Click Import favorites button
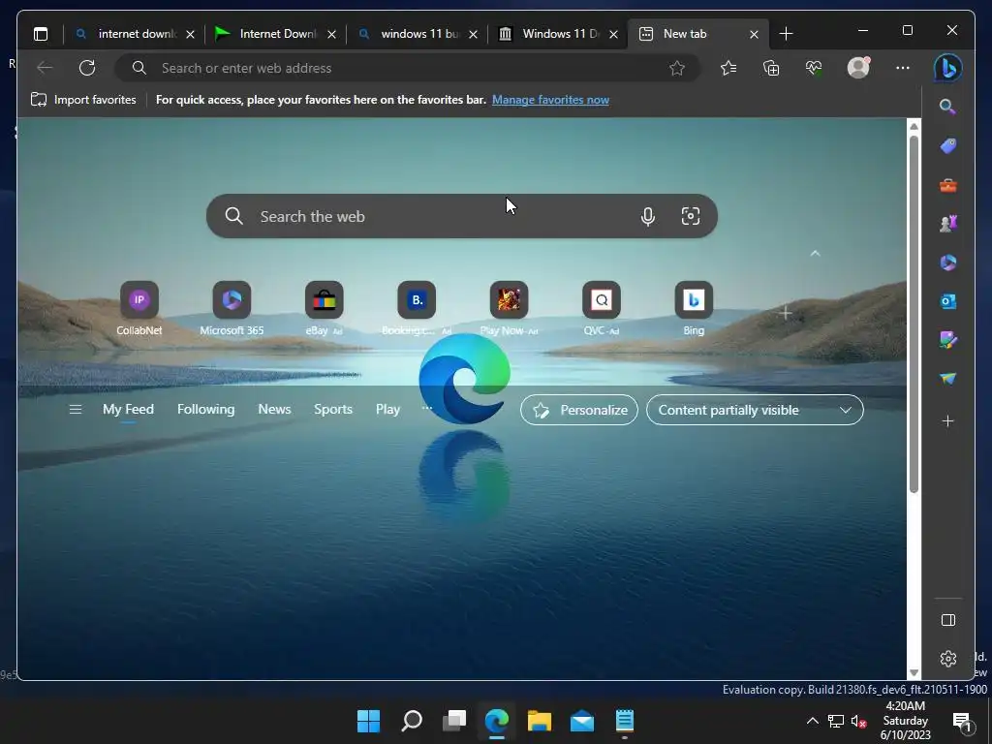 pyautogui.click(x=83, y=100)
